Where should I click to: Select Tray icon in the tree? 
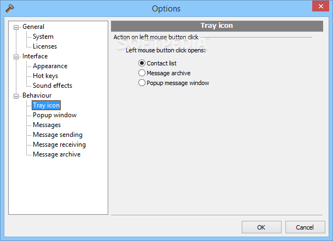pyautogui.click(x=46, y=105)
